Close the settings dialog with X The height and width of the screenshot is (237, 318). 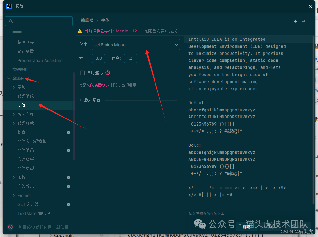click(x=310, y=6)
